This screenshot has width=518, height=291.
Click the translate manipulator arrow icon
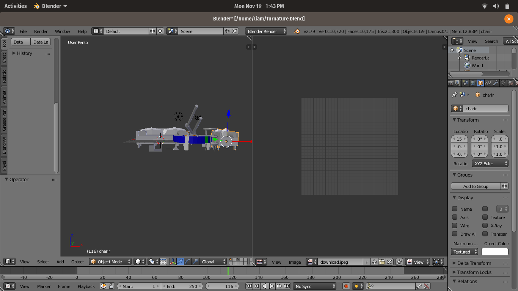180,261
